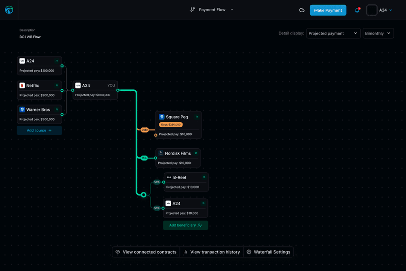This screenshot has width=406, height=271.
Task: Open B-Reel node's arrow link icon
Action: [x=204, y=177]
